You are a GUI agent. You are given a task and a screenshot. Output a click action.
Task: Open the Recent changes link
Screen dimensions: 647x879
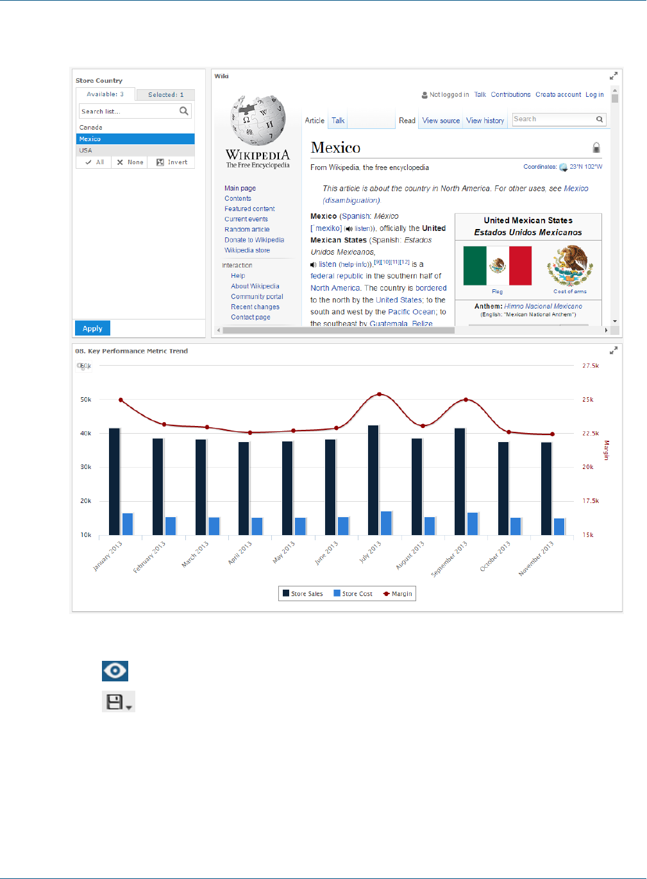[255, 307]
